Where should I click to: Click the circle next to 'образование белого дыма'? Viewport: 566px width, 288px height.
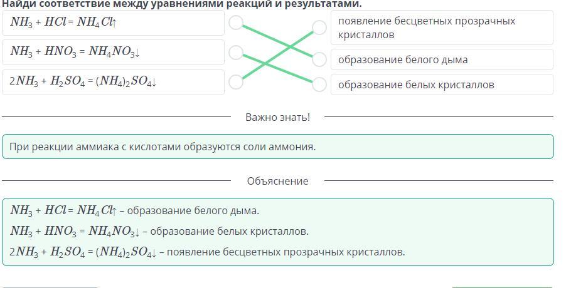(319, 59)
